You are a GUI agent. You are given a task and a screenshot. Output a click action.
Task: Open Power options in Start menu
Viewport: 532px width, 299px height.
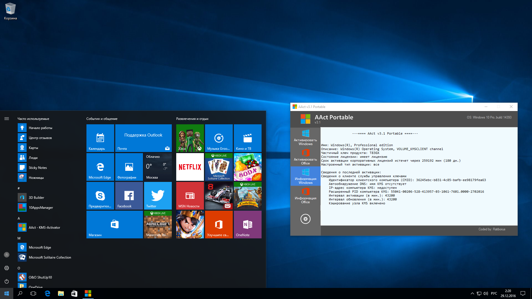7,281
